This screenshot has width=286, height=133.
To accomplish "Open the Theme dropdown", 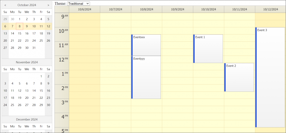I will coord(78,3).
